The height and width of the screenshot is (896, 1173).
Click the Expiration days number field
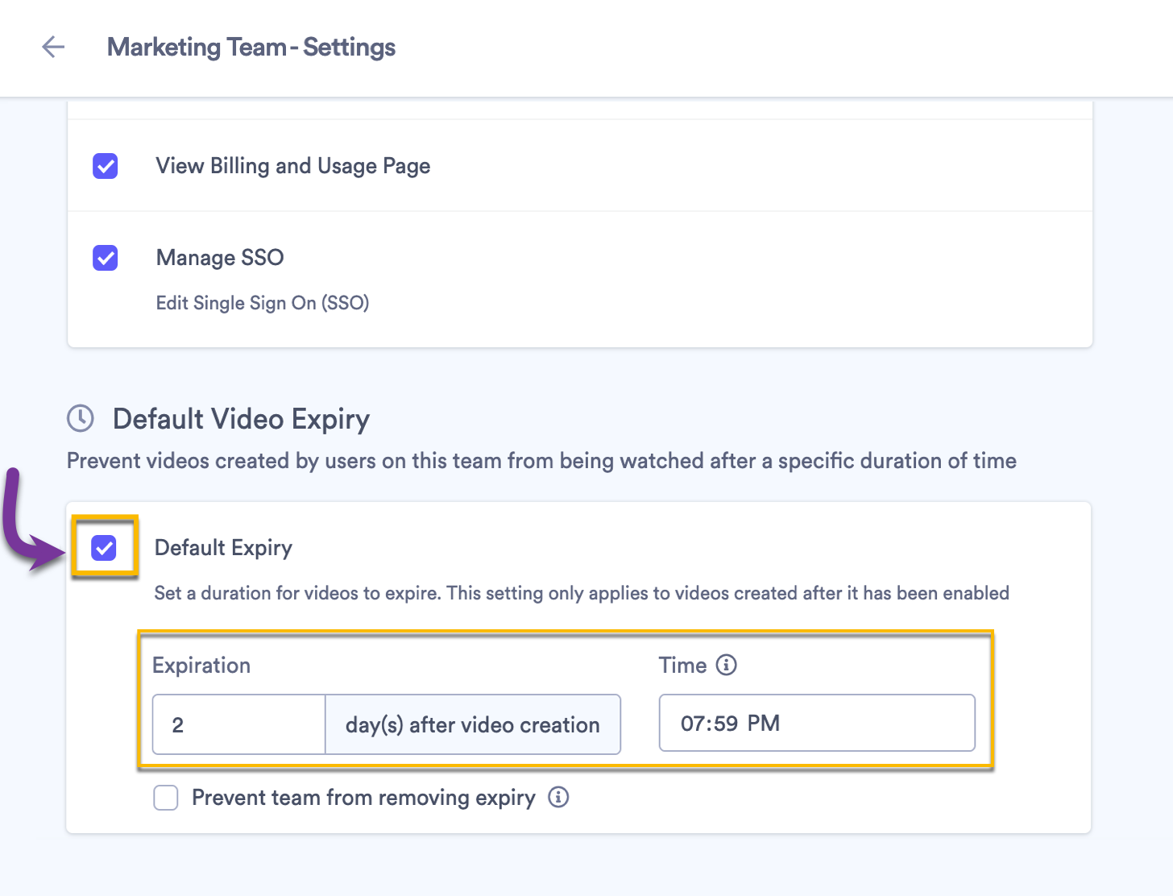239,724
